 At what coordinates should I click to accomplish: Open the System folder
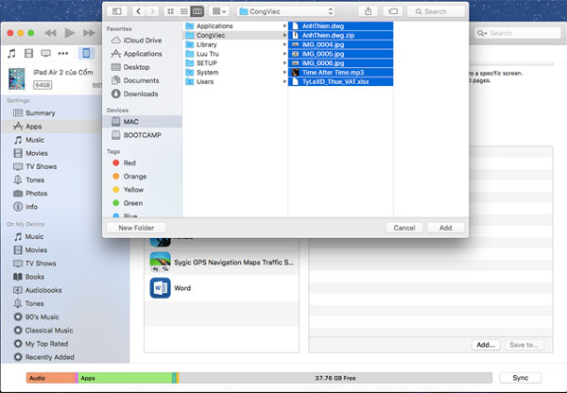pyautogui.click(x=235, y=72)
